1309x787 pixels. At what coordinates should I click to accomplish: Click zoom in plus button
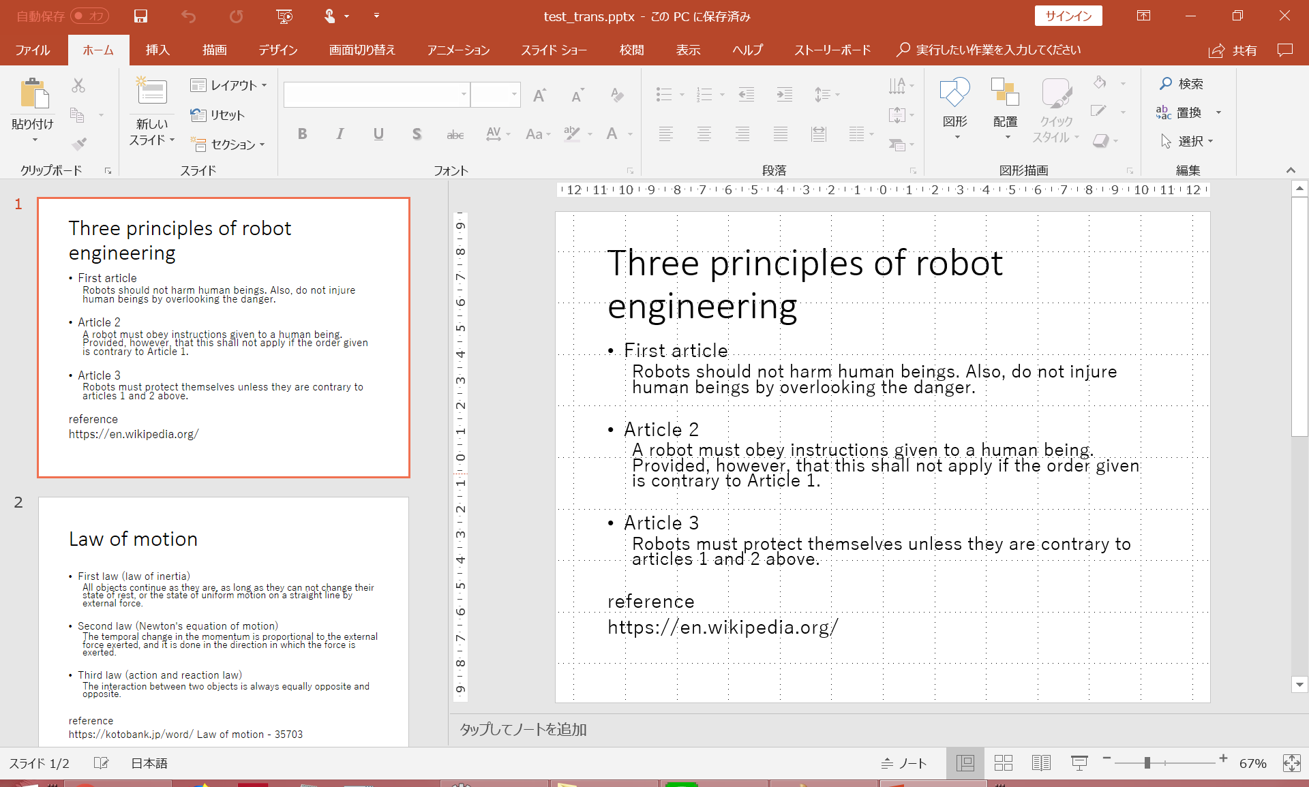click(1223, 758)
